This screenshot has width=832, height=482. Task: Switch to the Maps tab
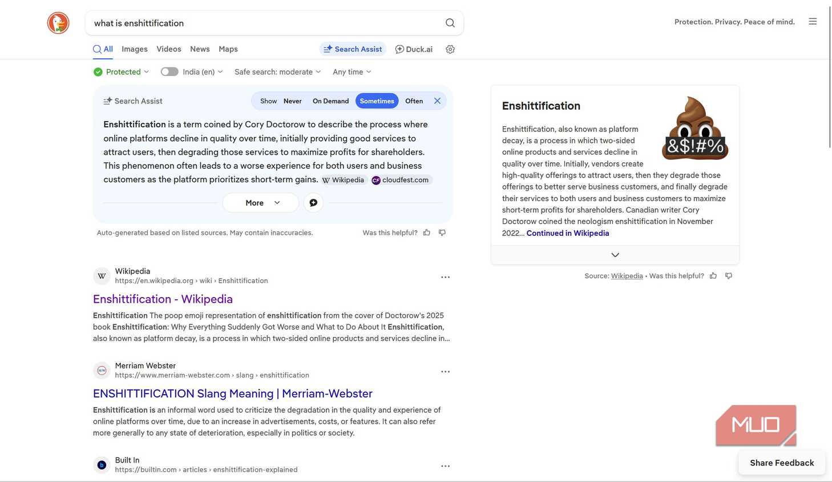pyautogui.click(x=228, y=49)
